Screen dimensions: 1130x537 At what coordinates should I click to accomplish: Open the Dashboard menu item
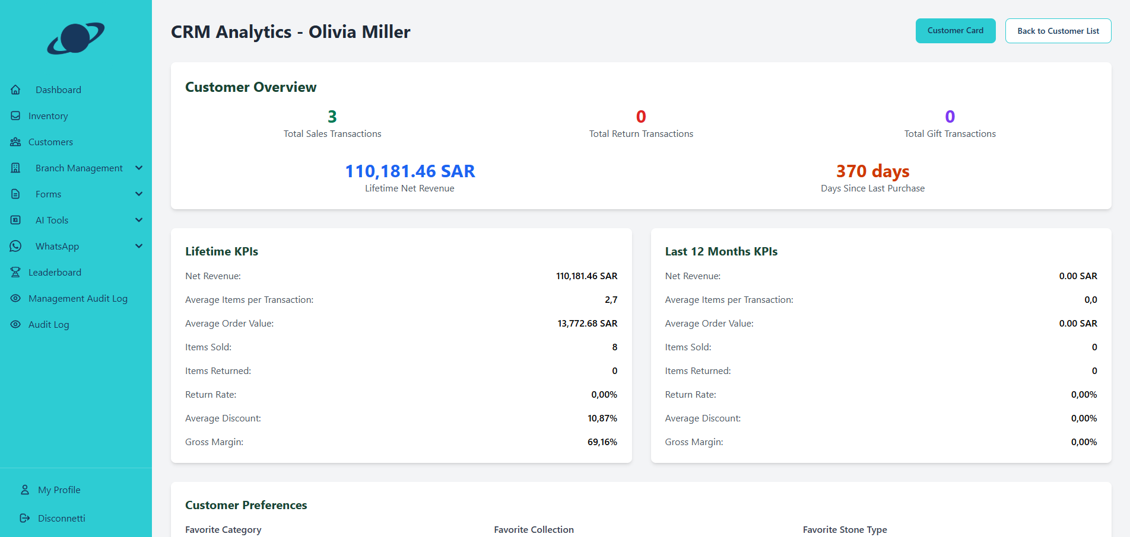(58, 89)
